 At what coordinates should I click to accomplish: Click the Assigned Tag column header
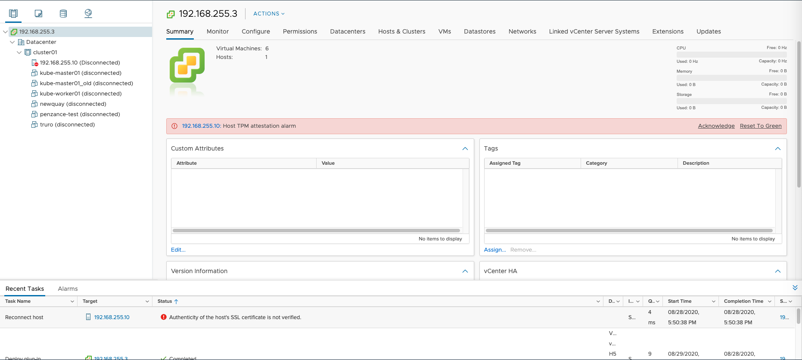click(532, 163)
